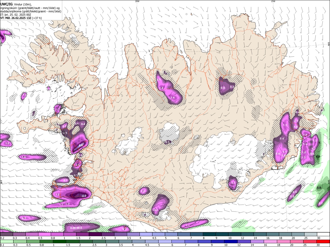Click the top-row legend swatch between 0.2 and 0.3
Viewport: 330px width, 247px height.
point(6,234)
